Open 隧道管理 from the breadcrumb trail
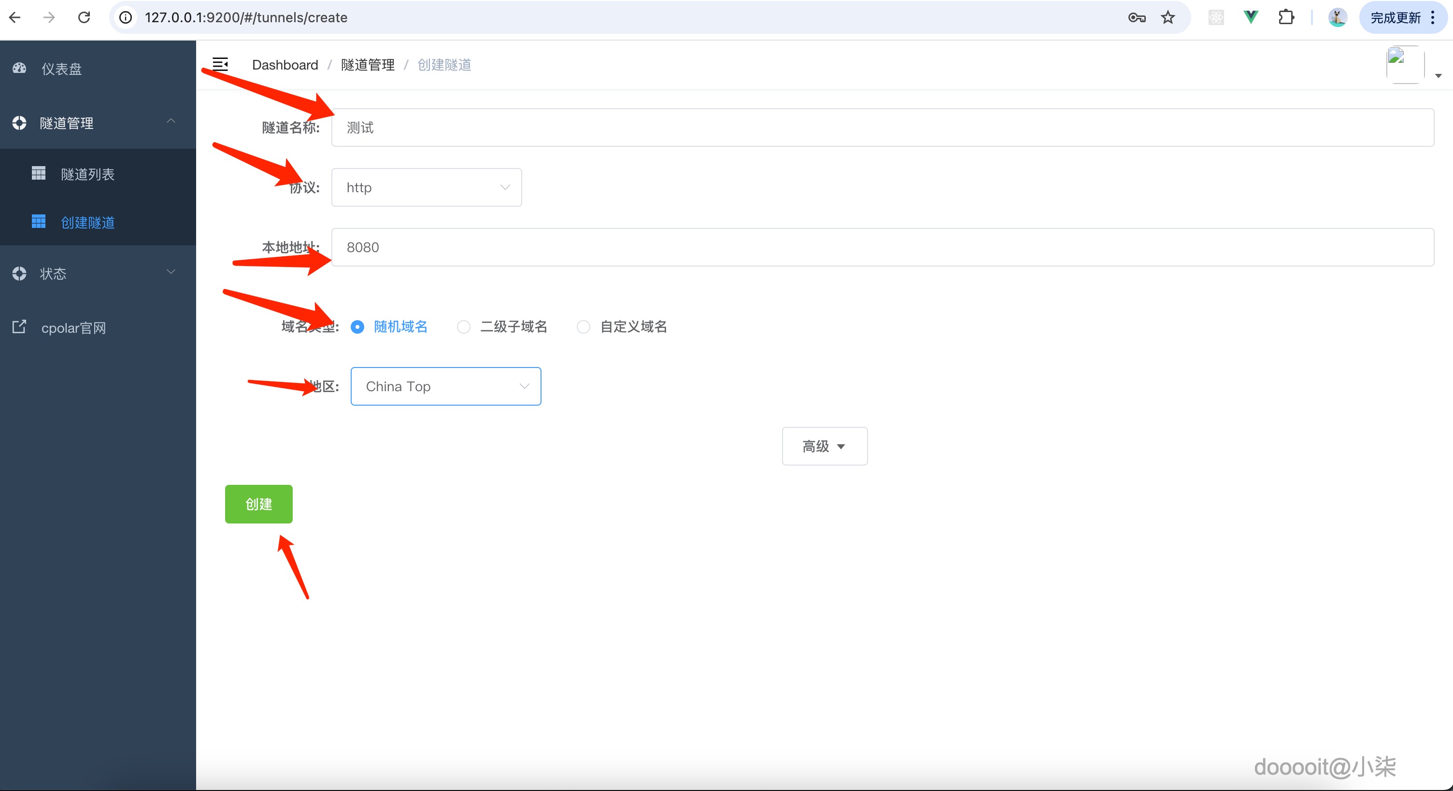The width and height of the screenshot is (1453, 791). point(368,64)
